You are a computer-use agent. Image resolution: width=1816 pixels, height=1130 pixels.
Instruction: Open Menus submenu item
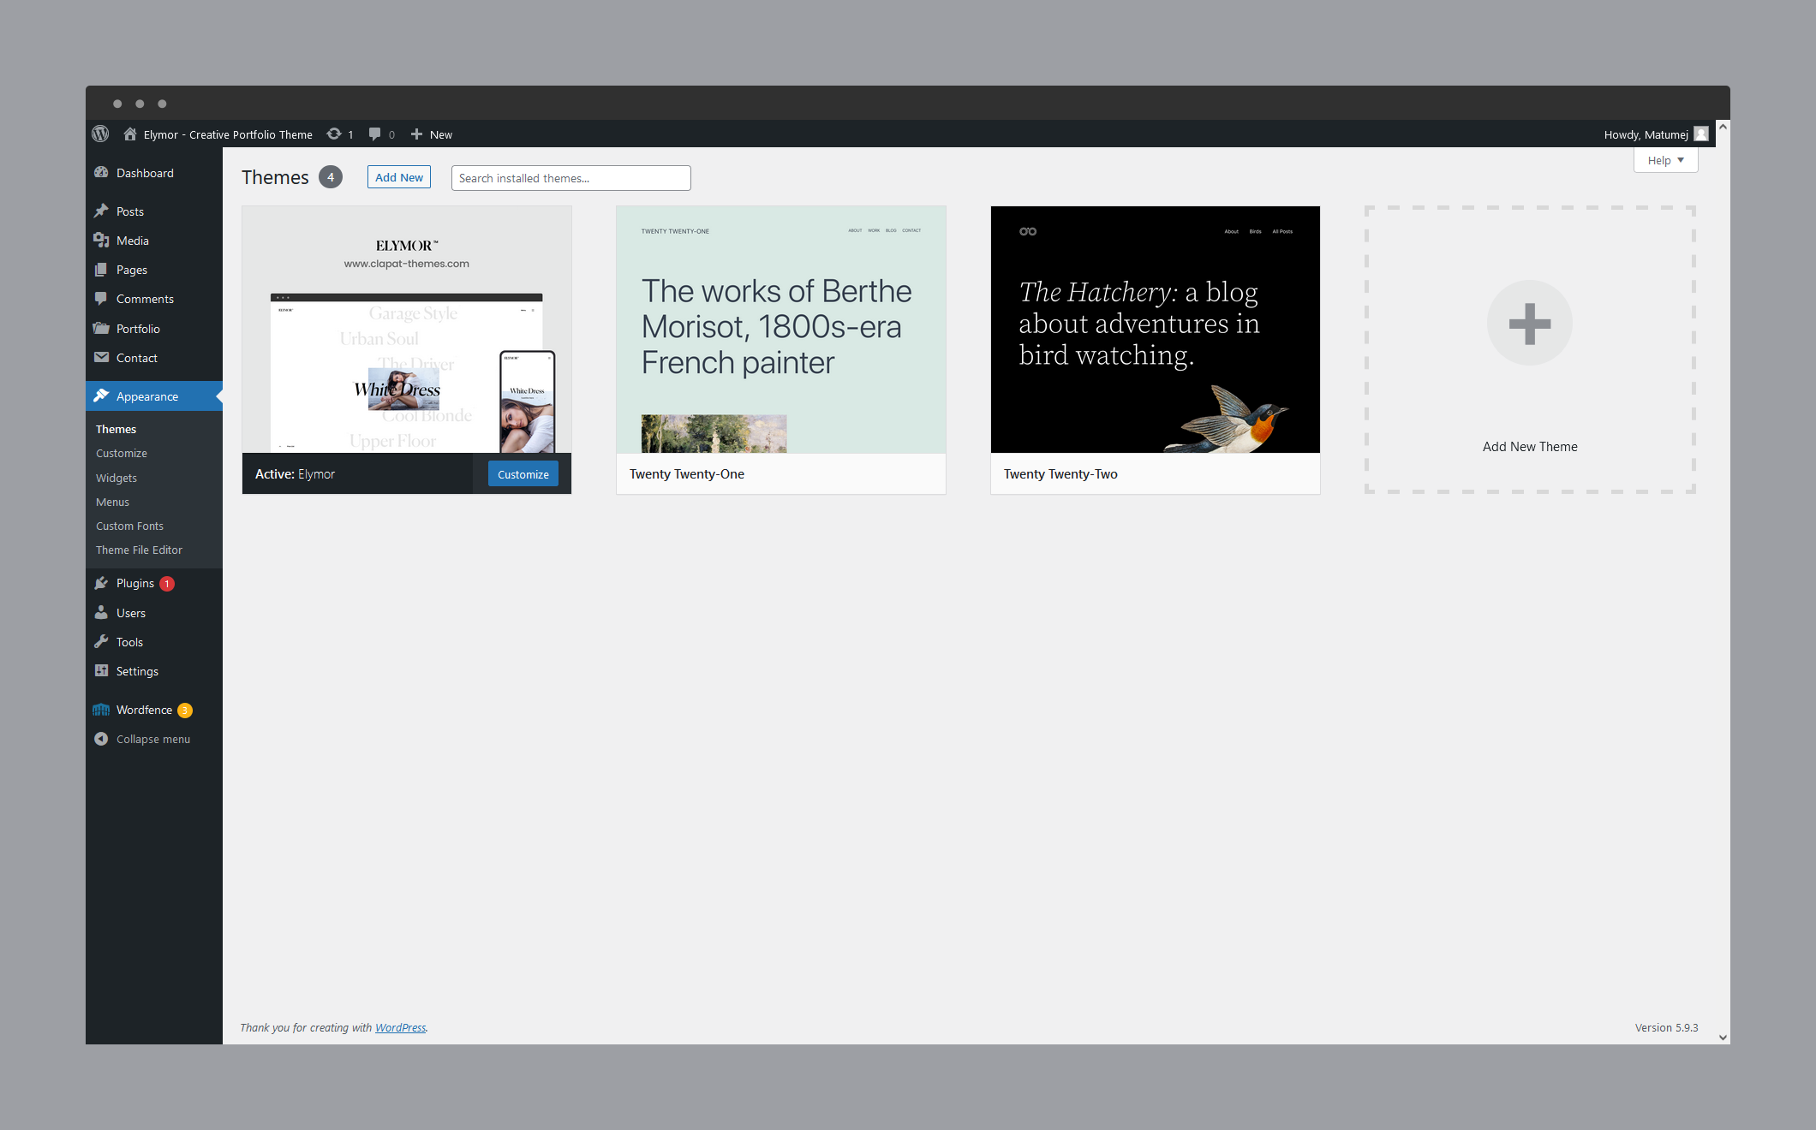point(113,501)
